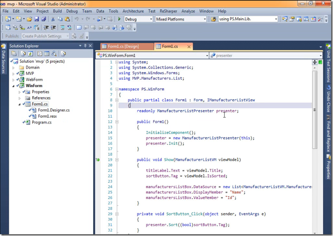Click the New Project toolbar icon

pos(8,19)
